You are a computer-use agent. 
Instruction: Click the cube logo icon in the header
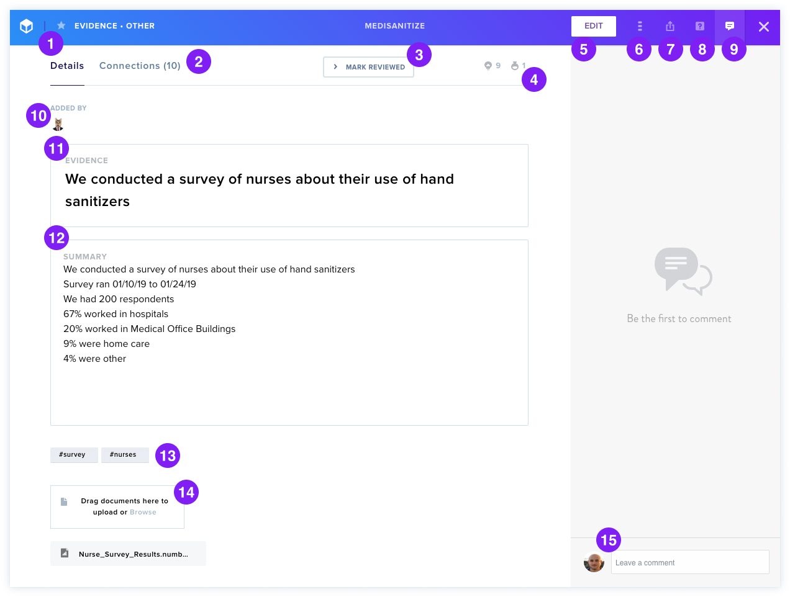coord(26,26)
